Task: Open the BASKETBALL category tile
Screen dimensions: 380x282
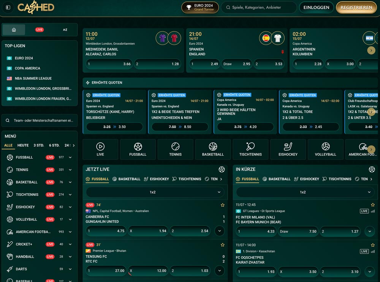Action: pos(213,150)
